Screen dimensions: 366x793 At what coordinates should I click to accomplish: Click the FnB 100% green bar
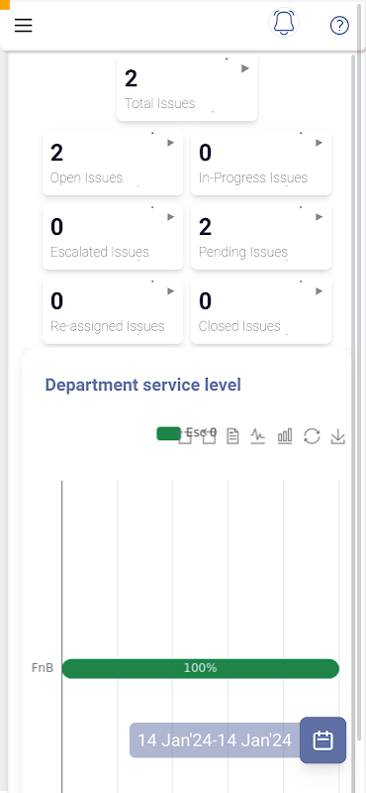[201, 668]
